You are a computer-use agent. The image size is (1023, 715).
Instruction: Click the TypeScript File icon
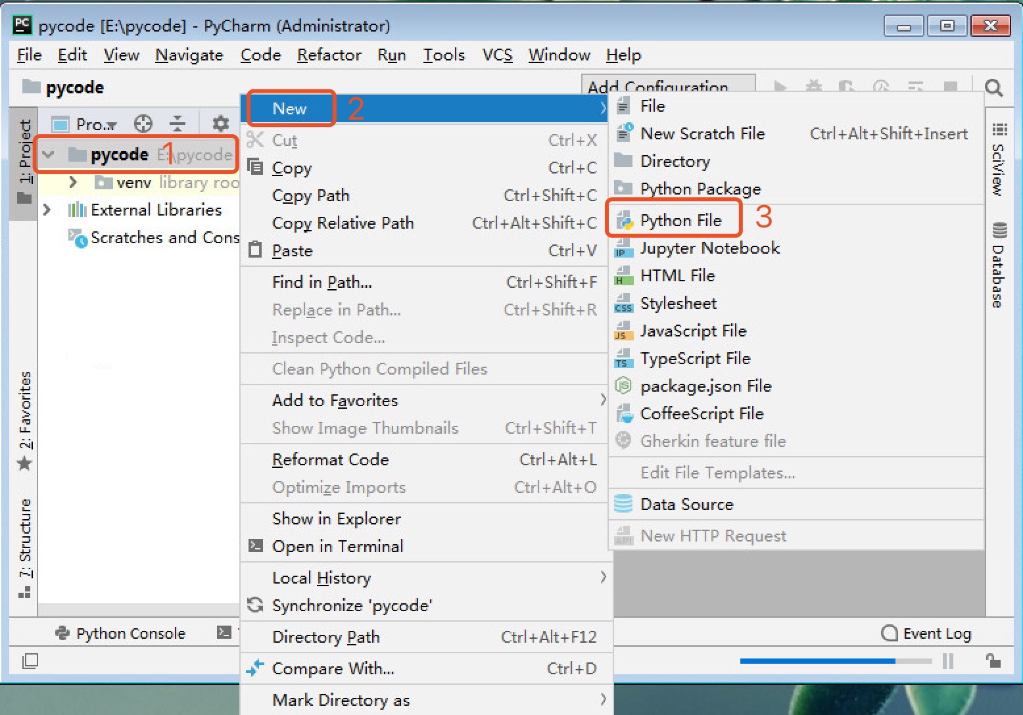(x=624, y=359)
